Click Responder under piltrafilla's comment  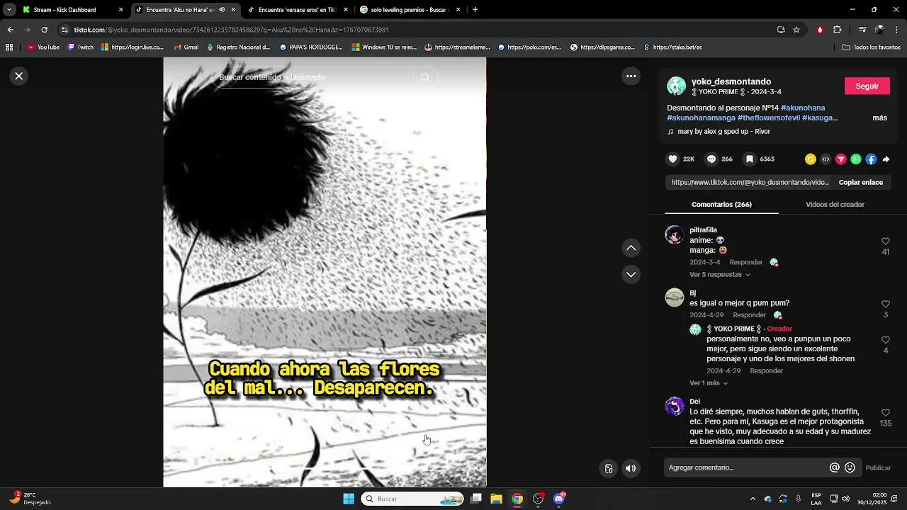(x=746, y=262)
